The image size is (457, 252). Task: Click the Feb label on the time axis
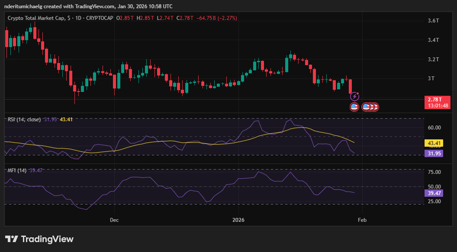click(362, 220)
